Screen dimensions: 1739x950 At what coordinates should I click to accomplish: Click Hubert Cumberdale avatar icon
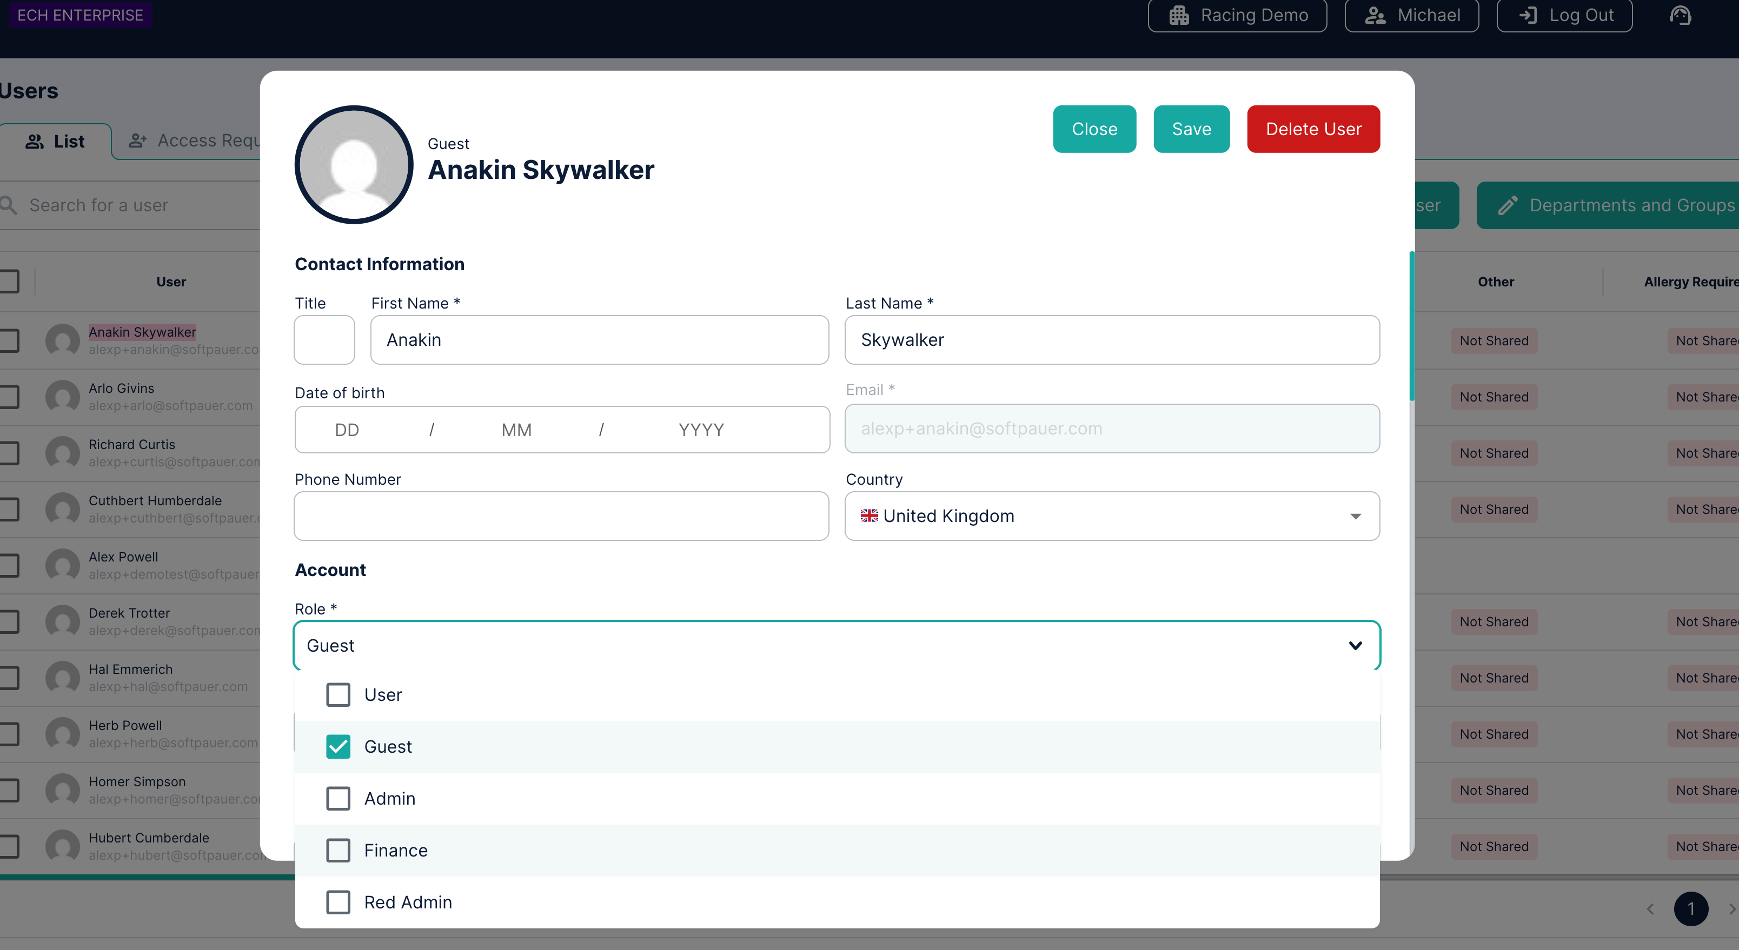pos(63,846)
